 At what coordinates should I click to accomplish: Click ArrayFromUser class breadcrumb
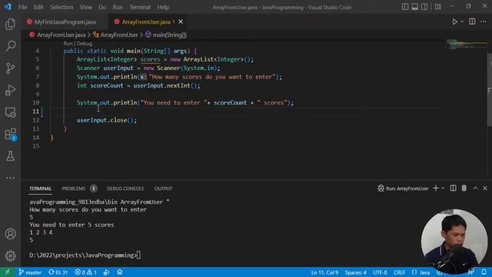click(119, 35)
